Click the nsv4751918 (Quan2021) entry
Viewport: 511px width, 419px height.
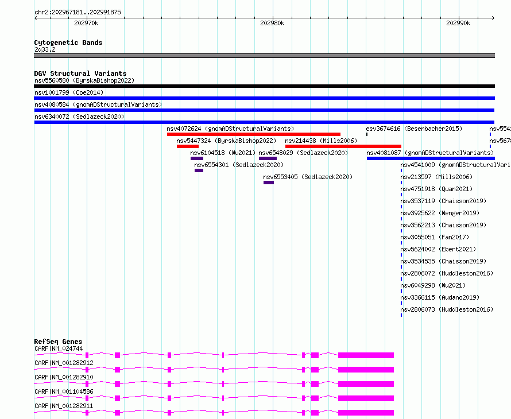tap(436, 189)
